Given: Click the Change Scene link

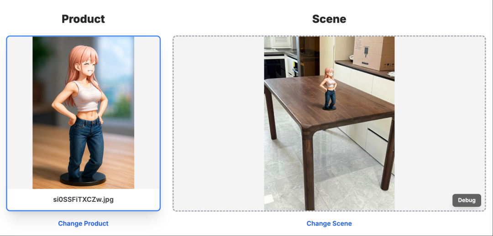Looking at the screenshot, I should [329, 223].
